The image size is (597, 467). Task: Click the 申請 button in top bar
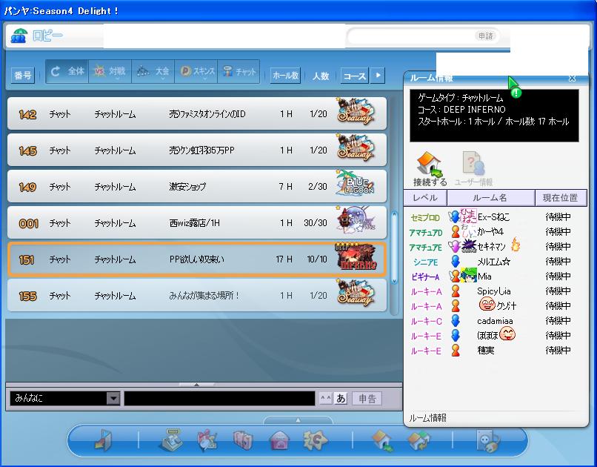click(x=486, y=36)
